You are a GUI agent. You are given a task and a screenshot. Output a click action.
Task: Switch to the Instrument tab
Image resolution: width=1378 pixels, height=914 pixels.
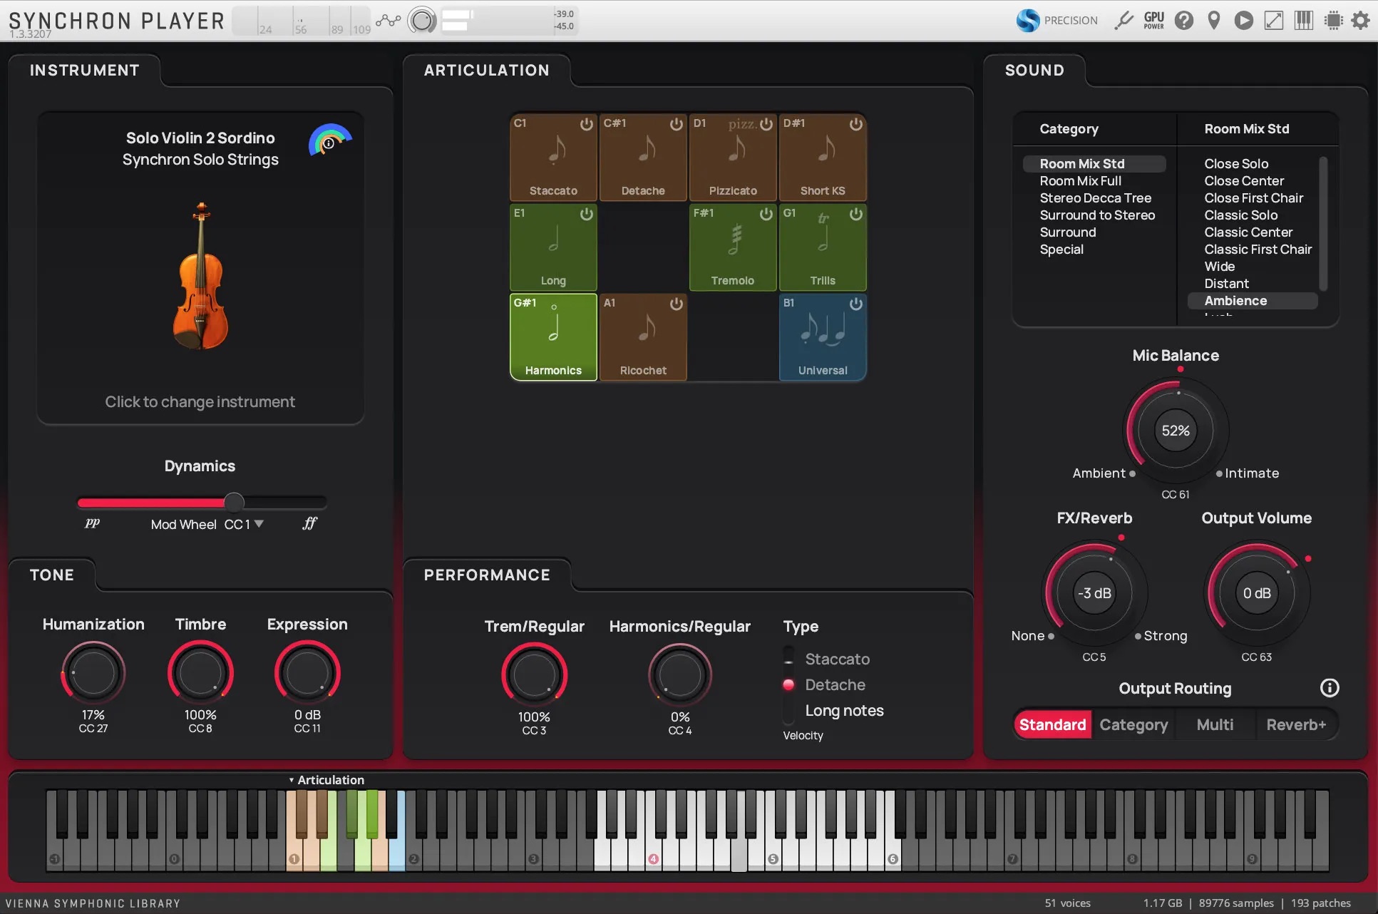click(x=85, y=70)
